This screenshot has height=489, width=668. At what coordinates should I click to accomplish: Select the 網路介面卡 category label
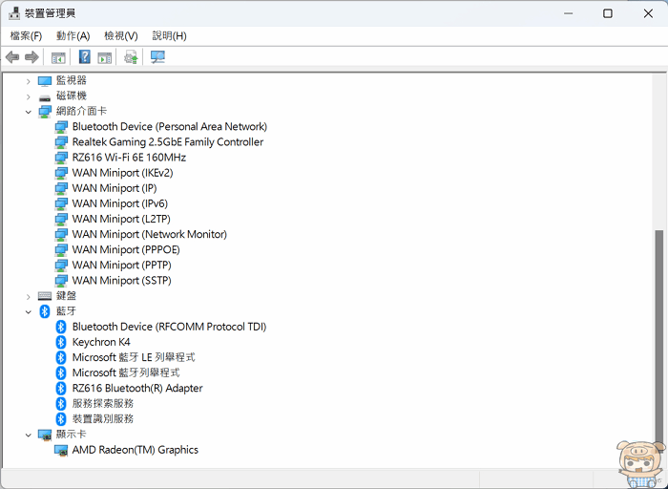(81, 112)
